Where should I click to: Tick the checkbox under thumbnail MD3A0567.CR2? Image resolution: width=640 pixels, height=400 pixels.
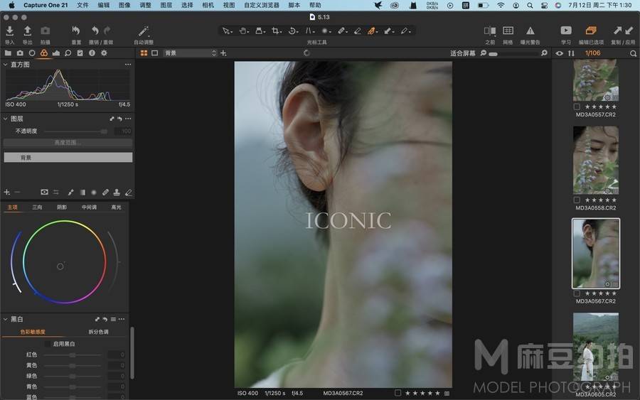click(x=577, y=293)
